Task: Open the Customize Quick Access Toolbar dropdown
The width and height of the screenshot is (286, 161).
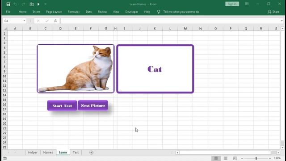Action: click(x=45, y=4)
